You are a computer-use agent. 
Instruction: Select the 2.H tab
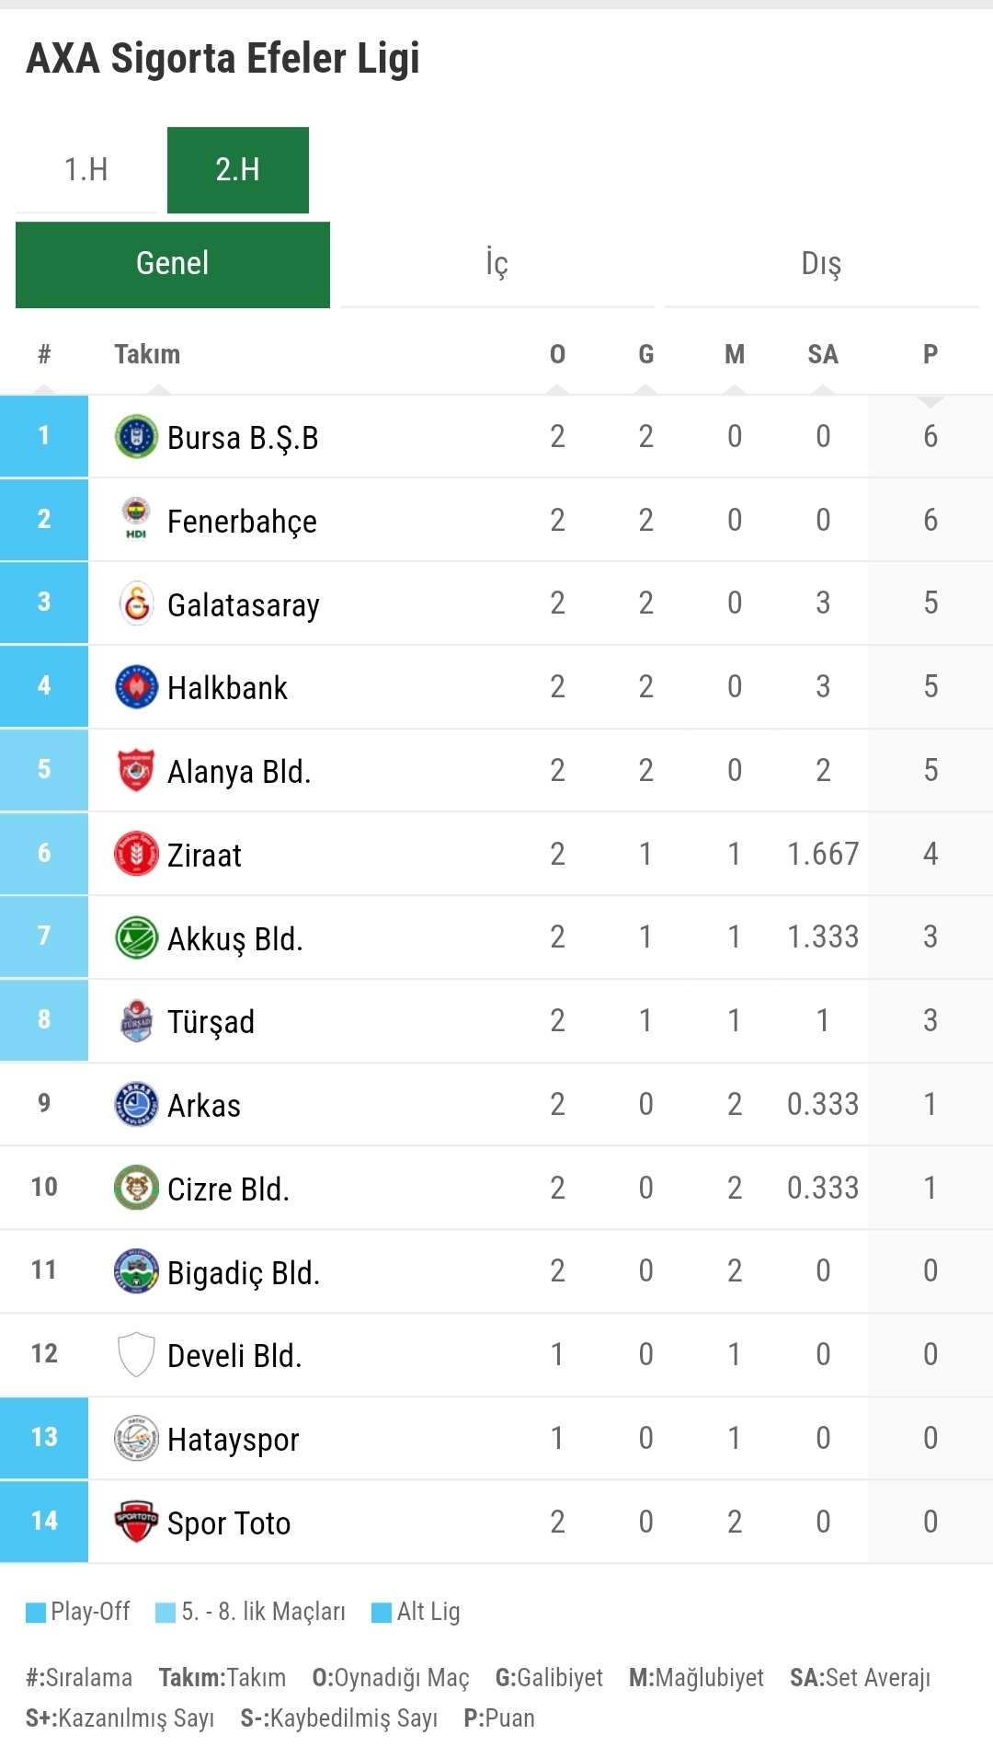point(237,170)
